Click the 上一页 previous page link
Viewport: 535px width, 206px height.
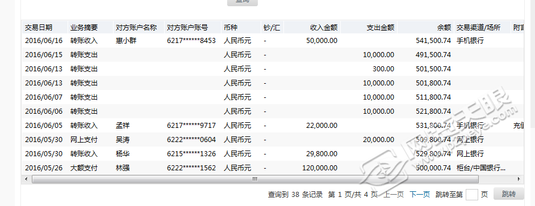pyautogui.click(x=394, y=195)
